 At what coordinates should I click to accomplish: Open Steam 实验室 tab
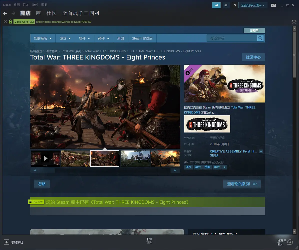[x=142, y=38]
